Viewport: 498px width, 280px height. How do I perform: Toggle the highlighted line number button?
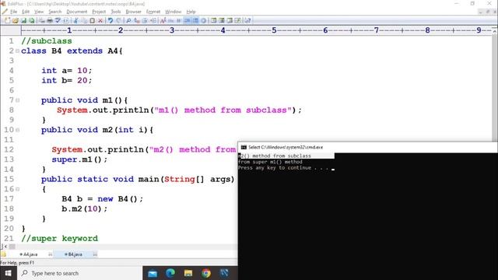click(x=195, y=21)
